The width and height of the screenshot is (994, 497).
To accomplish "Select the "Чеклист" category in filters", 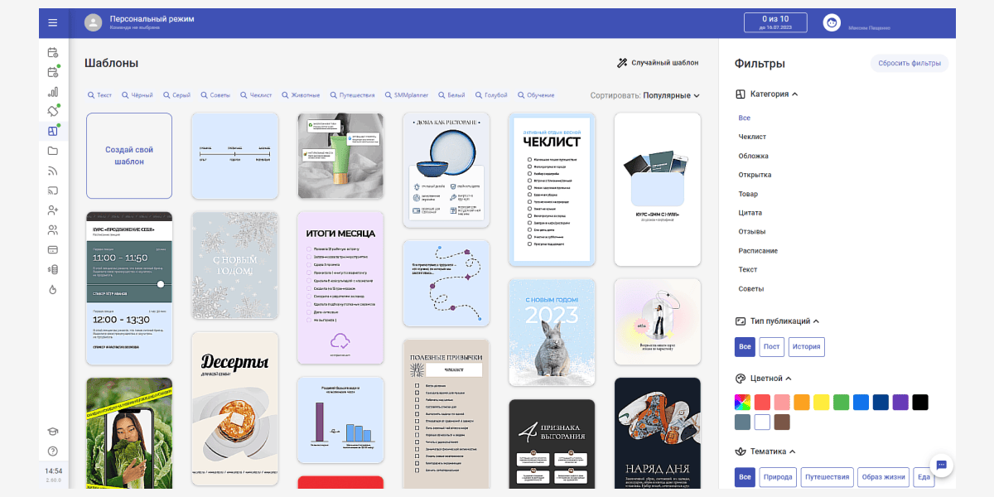I will pos(752,137).
